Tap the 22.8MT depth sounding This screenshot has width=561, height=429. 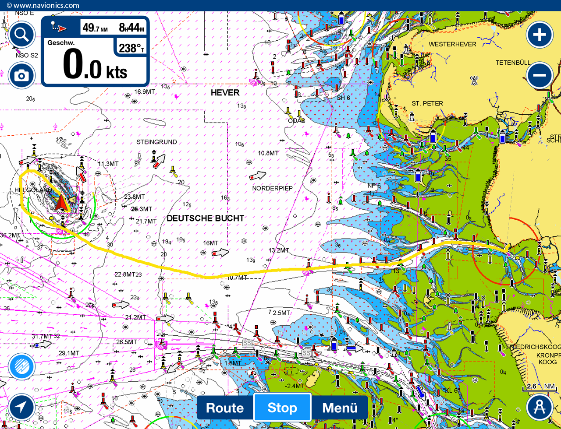point(124,274)
